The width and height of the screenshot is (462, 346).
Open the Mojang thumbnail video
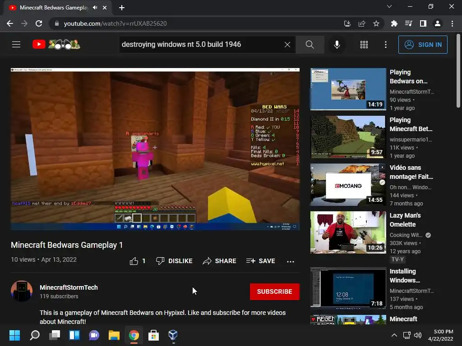[x=348, y=185]
